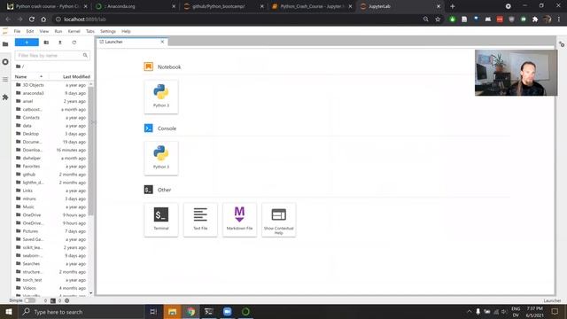
Task: Switch to Anaconda.org browser tab
Action: coord(136,6)
